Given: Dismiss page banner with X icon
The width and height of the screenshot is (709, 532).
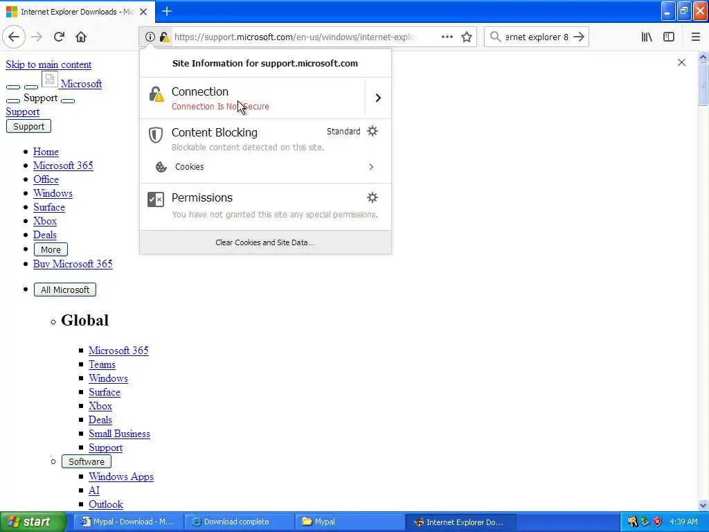Looking at the screenshot, I should pos(681,62).
